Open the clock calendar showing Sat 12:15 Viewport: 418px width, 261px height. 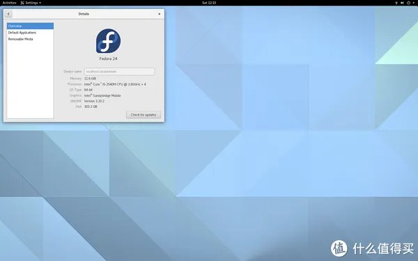[209, 3]
